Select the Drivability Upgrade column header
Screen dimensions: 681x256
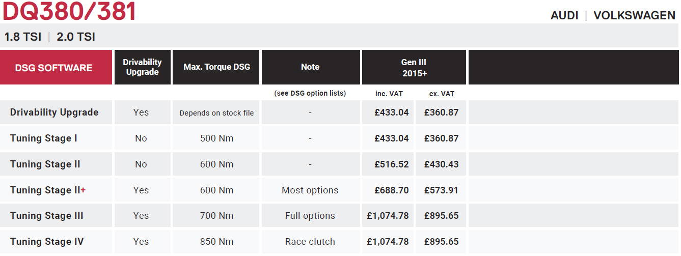[142, 67]
